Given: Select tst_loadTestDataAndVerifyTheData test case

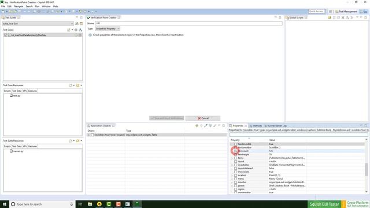Looking at the screenshot, I should click(x=43, y=35).
